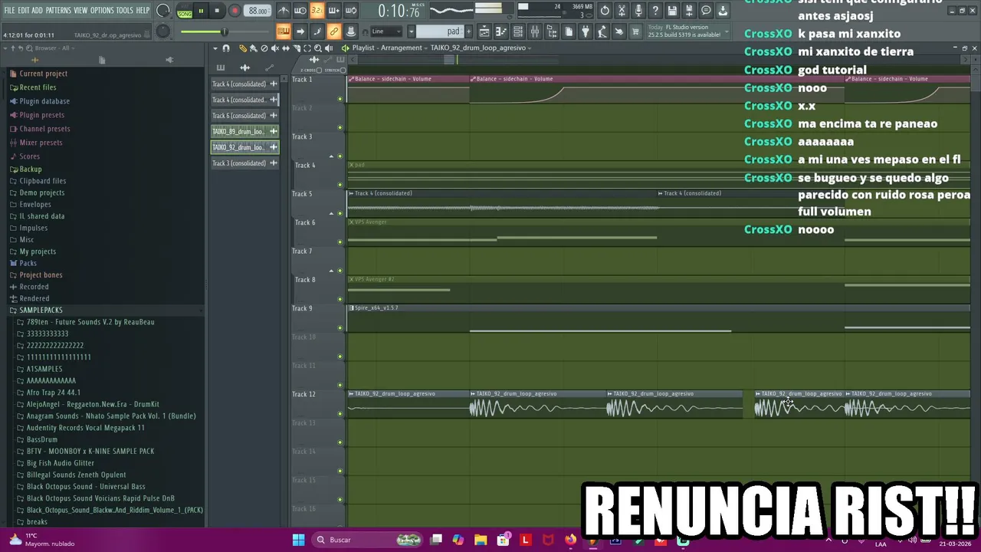Screen dimensions: 981x552
Task: Open the Line snap dropdown
Action: (x=386, y=31)
